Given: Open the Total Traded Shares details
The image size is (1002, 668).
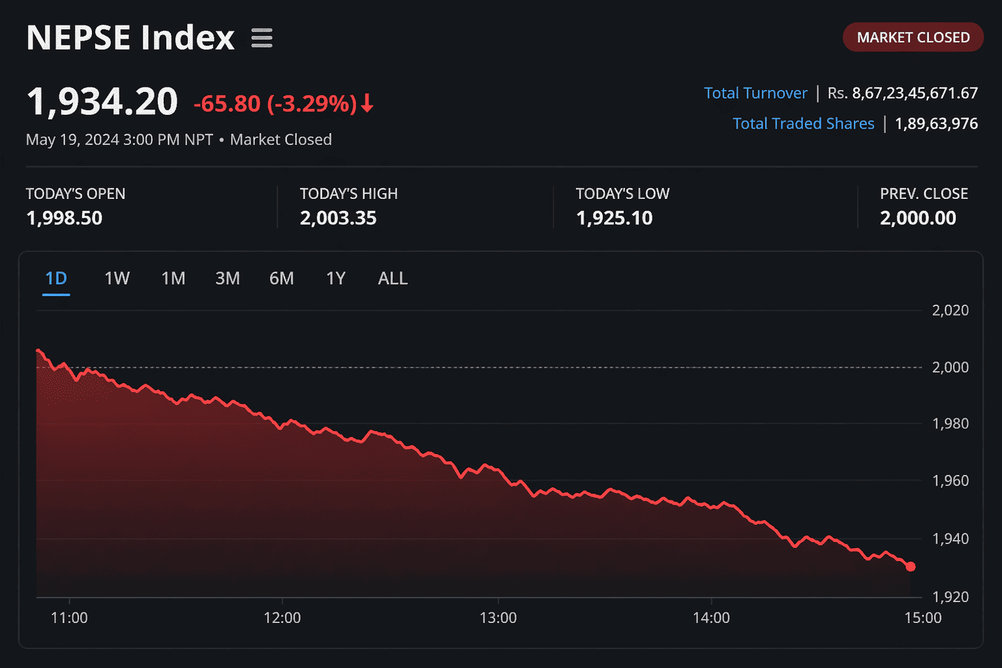Looking at the screenshot, I should [804, 123].
